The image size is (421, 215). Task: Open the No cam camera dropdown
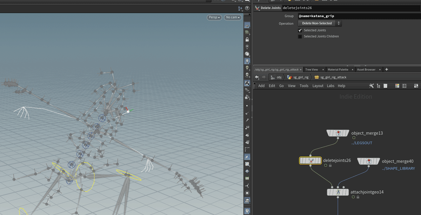coord(232,17)
